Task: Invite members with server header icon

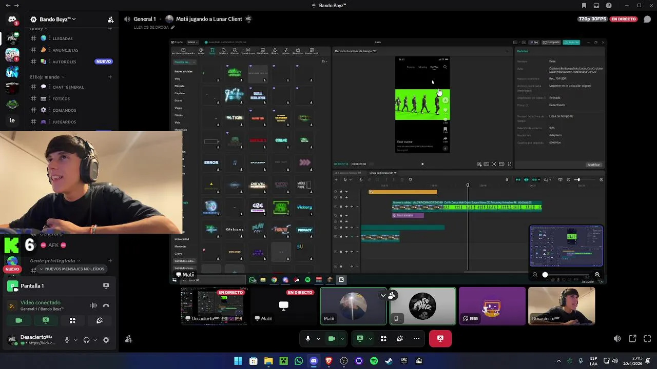Action: [x=110, y=19]
